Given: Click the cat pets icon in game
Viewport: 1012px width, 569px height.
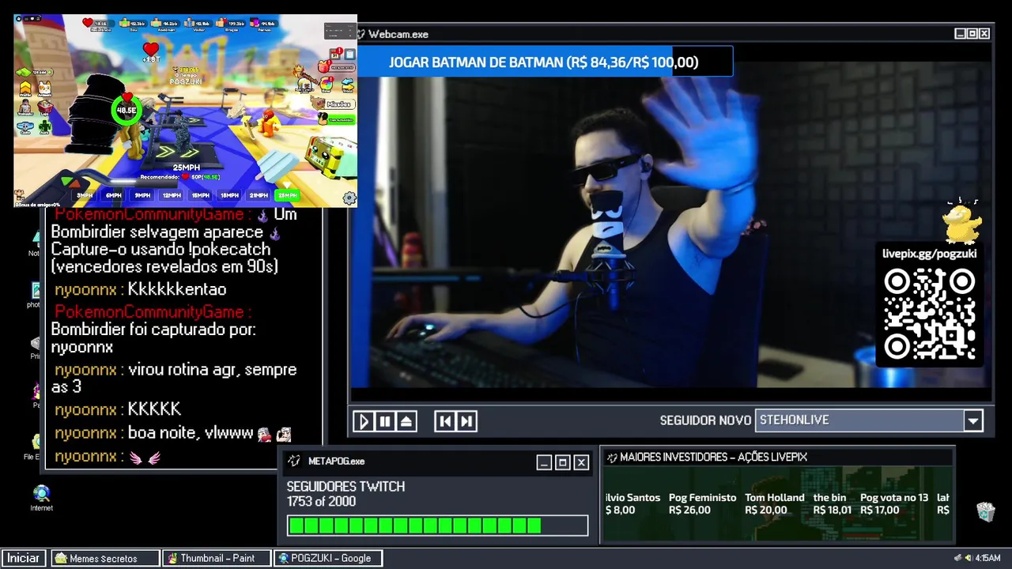Looking at the screenshot, I should pos(44,89).
